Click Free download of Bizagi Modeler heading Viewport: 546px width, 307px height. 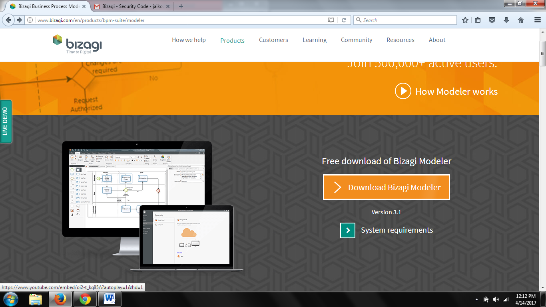pyautogui.click(x=387, y=161)
